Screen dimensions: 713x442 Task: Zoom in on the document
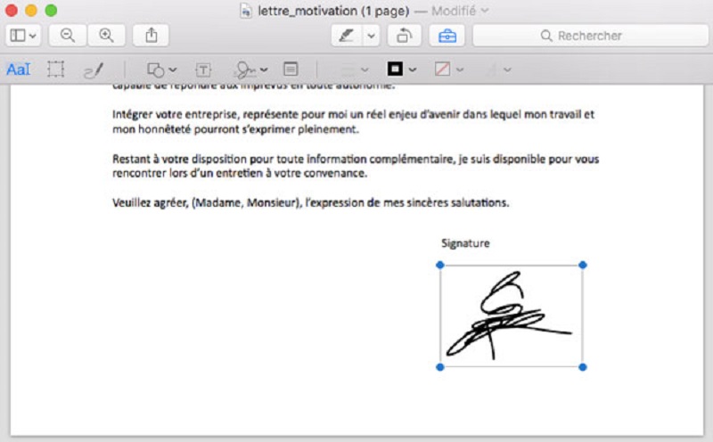click(x=106, y=36)
